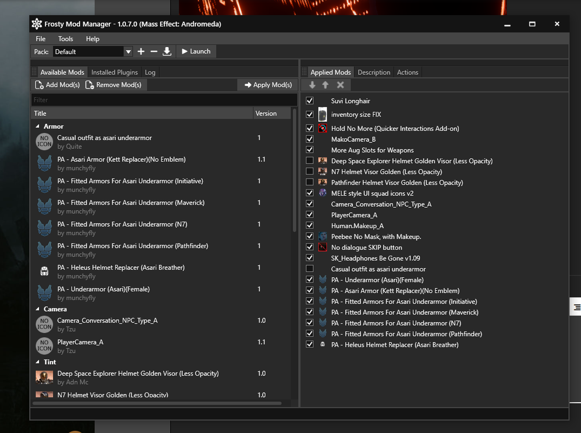The image size is (581, 433).
Task: Enable applied Casual outfit as asari underarmor checkbox
Action: [310, 268]
